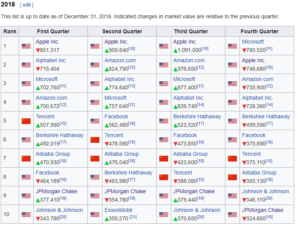Screen dimensions: 298x226
Task: Open the Apple Inc. link in First Quarter
Action: 47,42
